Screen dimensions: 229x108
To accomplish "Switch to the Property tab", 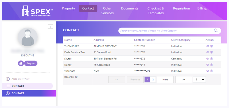I will pos(68,8).
